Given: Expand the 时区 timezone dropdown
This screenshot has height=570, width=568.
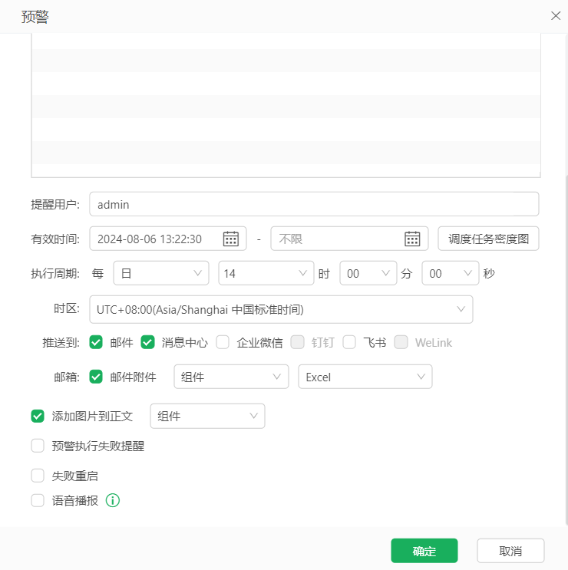Looking at the screenshot, I should tap(281, 309).
